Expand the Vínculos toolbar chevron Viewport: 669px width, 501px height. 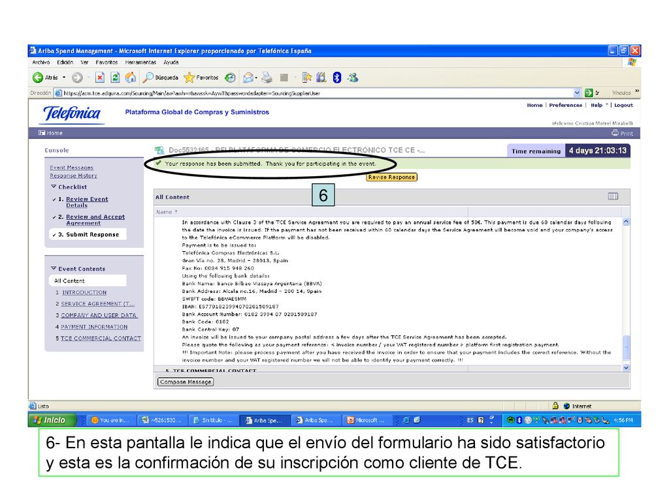pos(637,91)
